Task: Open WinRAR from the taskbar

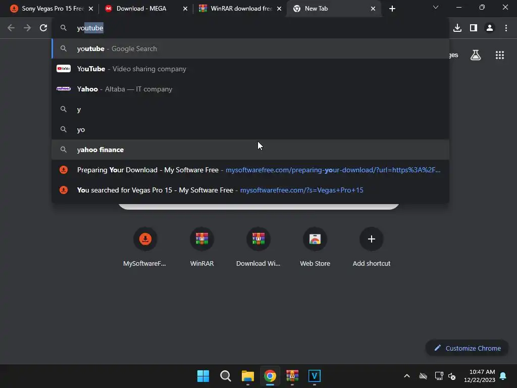Action: point(292,376)
